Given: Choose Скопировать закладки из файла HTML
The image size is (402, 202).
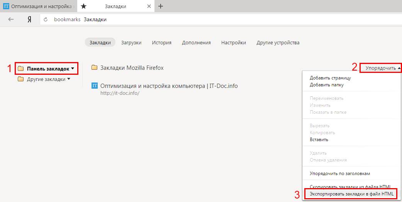Looking at the screenshot, I should point(350,187).
